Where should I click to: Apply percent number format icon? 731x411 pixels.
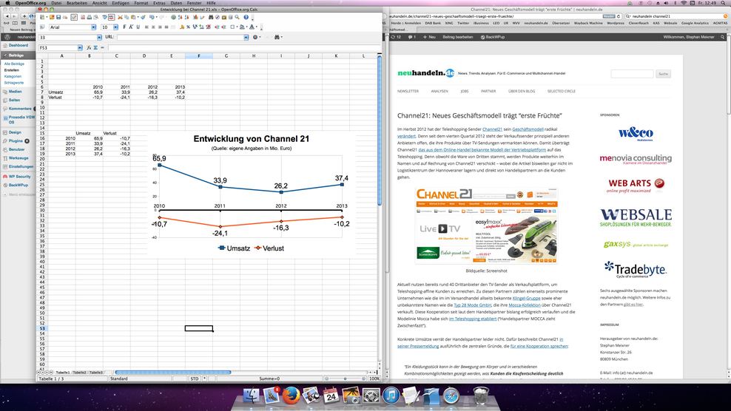(189, 27)
